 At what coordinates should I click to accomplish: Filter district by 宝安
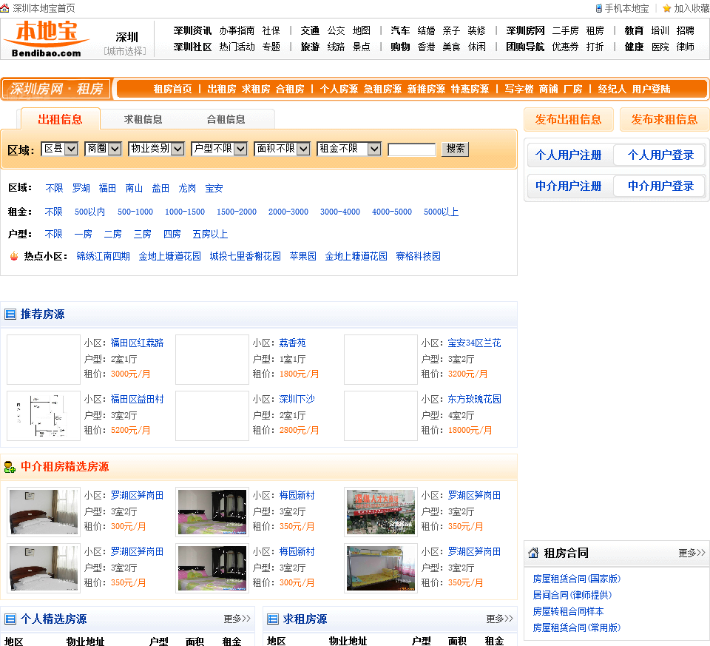(x=214, y=189)
